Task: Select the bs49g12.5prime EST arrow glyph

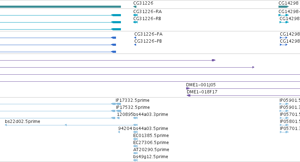Action: [135, 160]
